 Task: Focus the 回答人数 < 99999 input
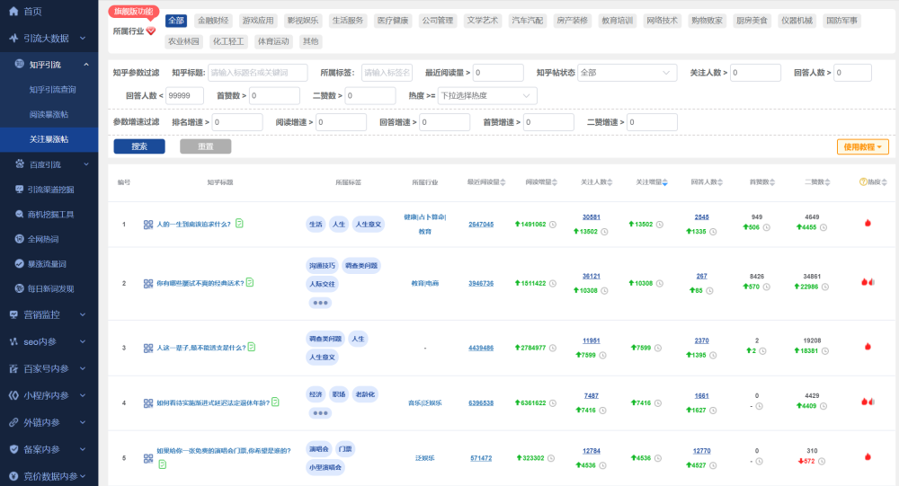(184, 96)
